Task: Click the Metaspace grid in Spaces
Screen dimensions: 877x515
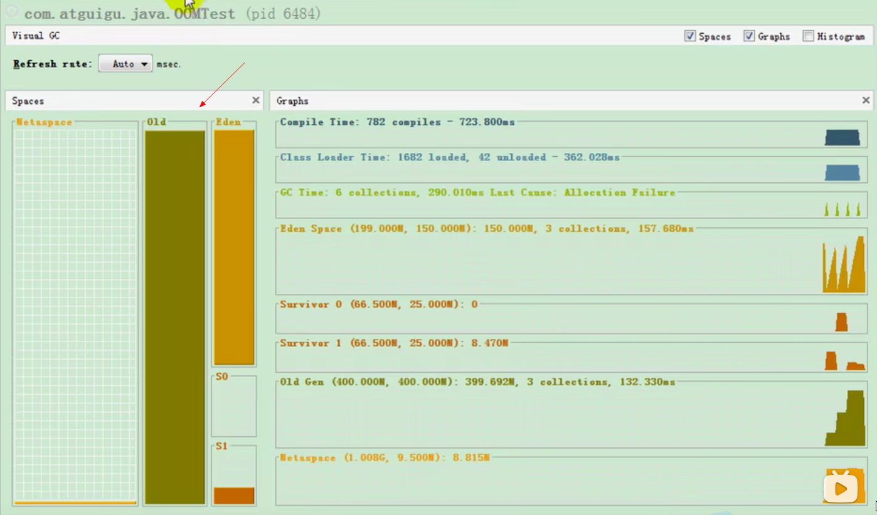Action: tap(75, 315)
